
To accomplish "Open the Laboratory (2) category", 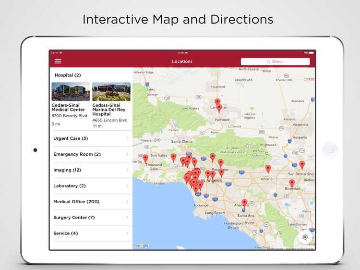I will click(93, 186).
